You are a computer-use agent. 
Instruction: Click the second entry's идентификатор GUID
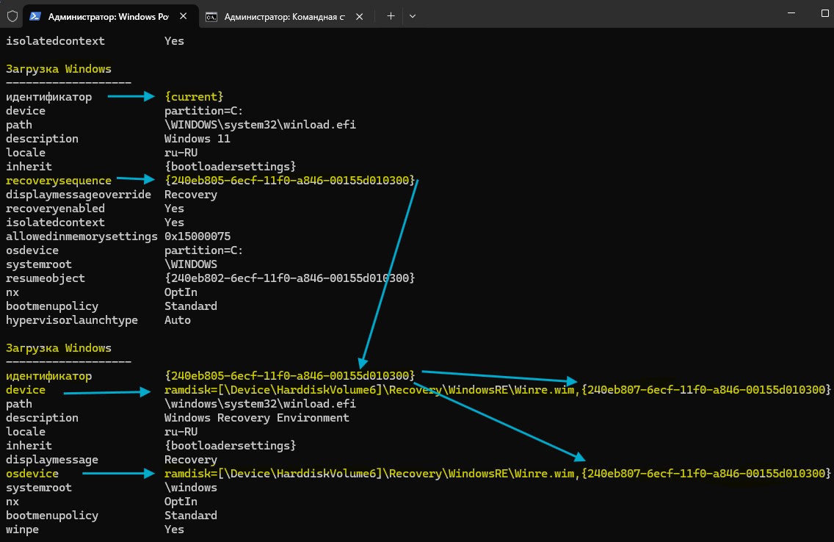pos(290,375)
